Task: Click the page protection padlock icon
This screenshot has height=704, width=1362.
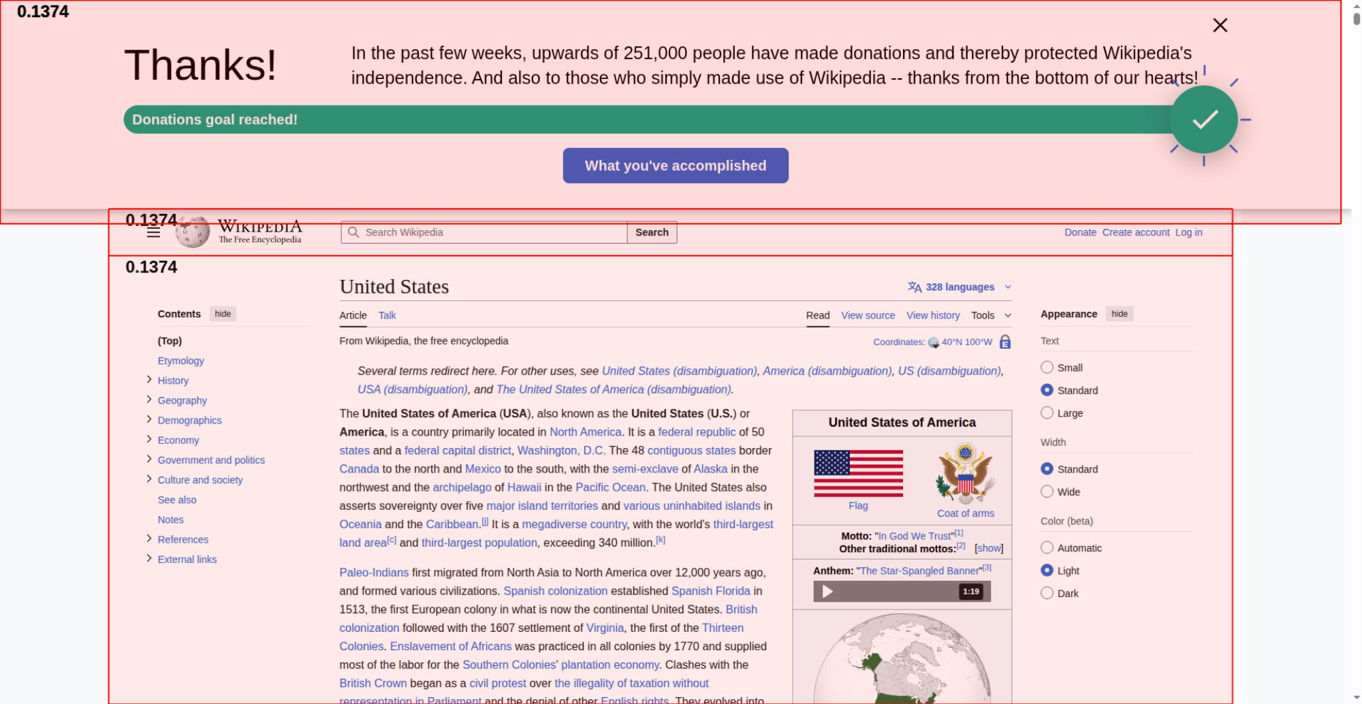Action: (x=1004, y=342)
